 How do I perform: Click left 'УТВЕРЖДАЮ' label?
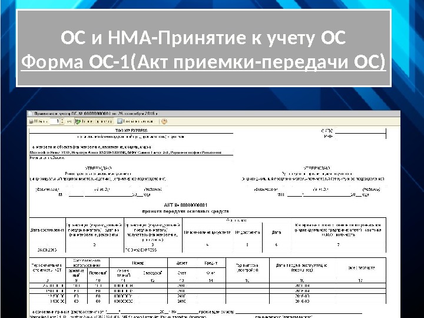pyautogui.click(x=98, y=168)
